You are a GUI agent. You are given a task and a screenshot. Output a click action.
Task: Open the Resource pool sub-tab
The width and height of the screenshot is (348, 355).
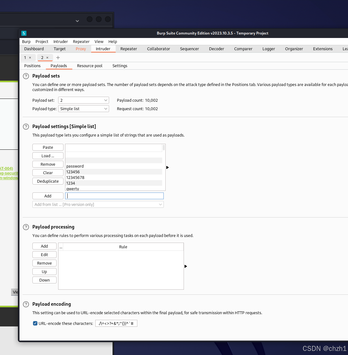(x=90, y=66)
